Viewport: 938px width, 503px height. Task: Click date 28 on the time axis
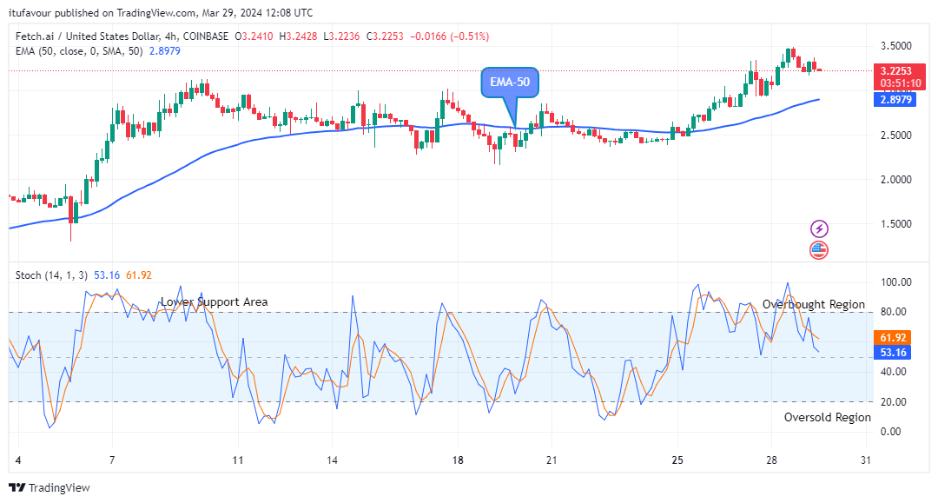click(x=772, y=460)
